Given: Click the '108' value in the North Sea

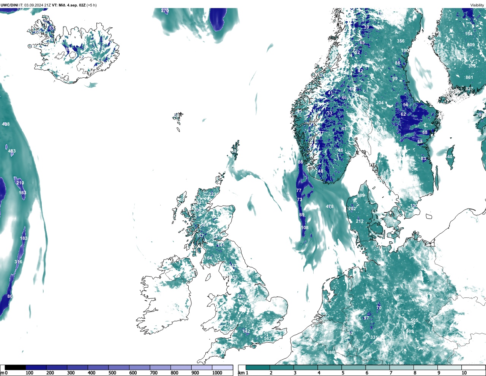Looking at the screenshot, I should click(x=305, y=228).
